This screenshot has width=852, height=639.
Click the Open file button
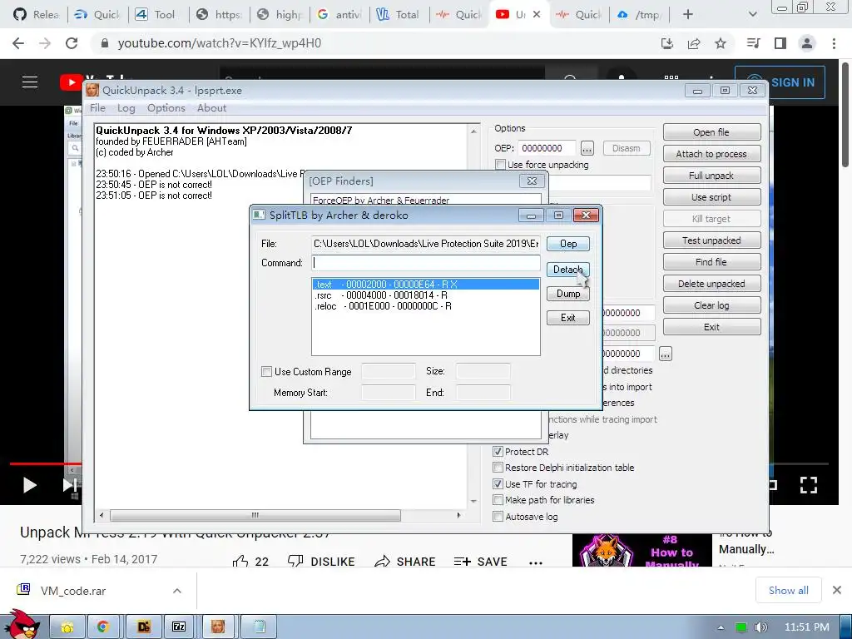[x=712, y=132]
